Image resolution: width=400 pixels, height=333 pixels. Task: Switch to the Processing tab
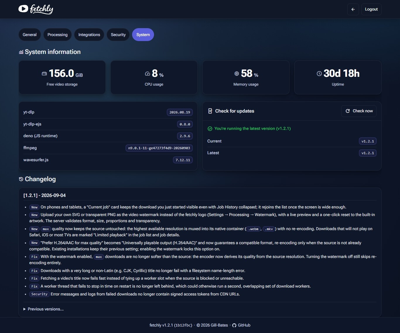click(57, 35)
